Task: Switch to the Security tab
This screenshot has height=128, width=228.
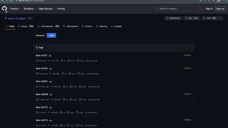Action: 102,26
